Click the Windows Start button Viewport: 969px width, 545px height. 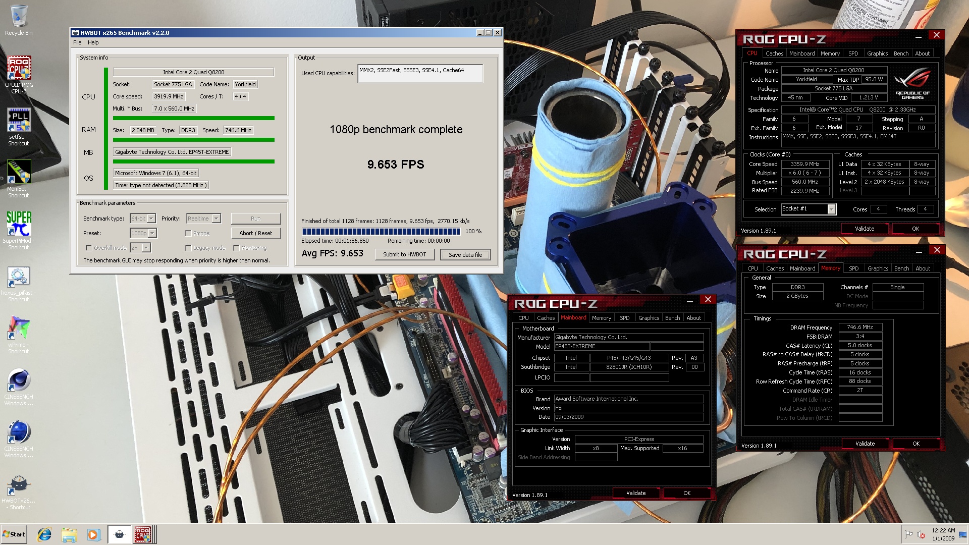click(x=14, y=534)
